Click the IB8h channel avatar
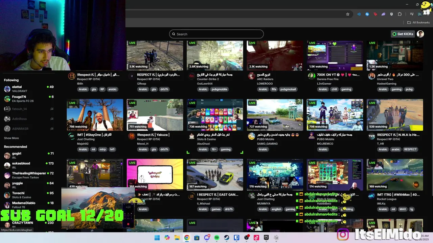This screenshot has height=243, width=433. tap(71, 76)
